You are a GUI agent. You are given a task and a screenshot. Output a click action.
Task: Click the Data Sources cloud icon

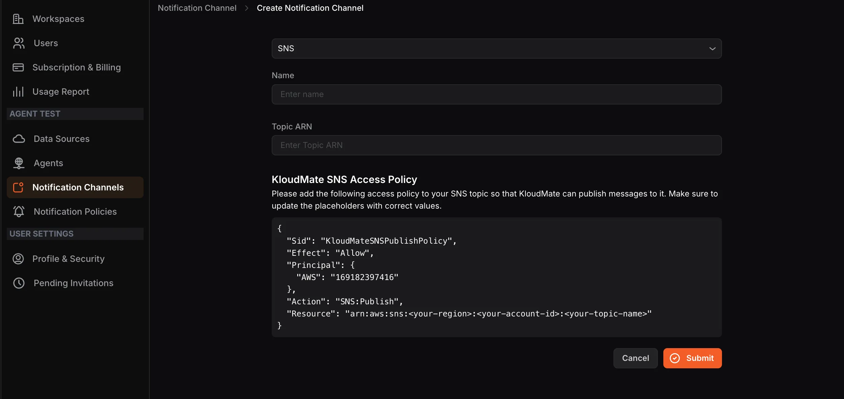pyautogui.click(x=19, y=139)
